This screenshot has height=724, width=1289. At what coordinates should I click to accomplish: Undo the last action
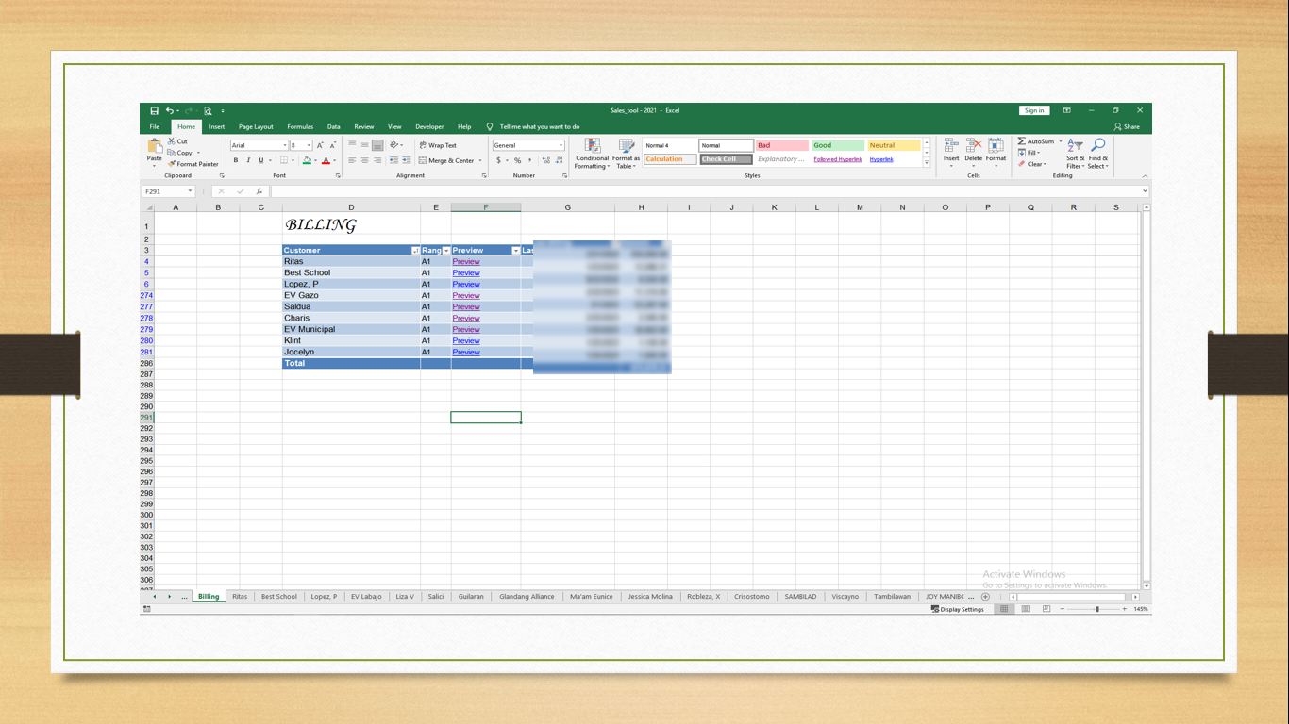(x=170, y=110)
